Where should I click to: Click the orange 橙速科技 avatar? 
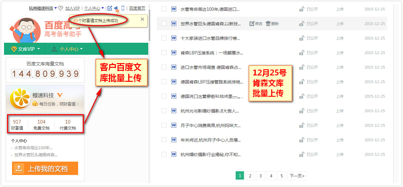pyautogui.click(x=20, y=100)
